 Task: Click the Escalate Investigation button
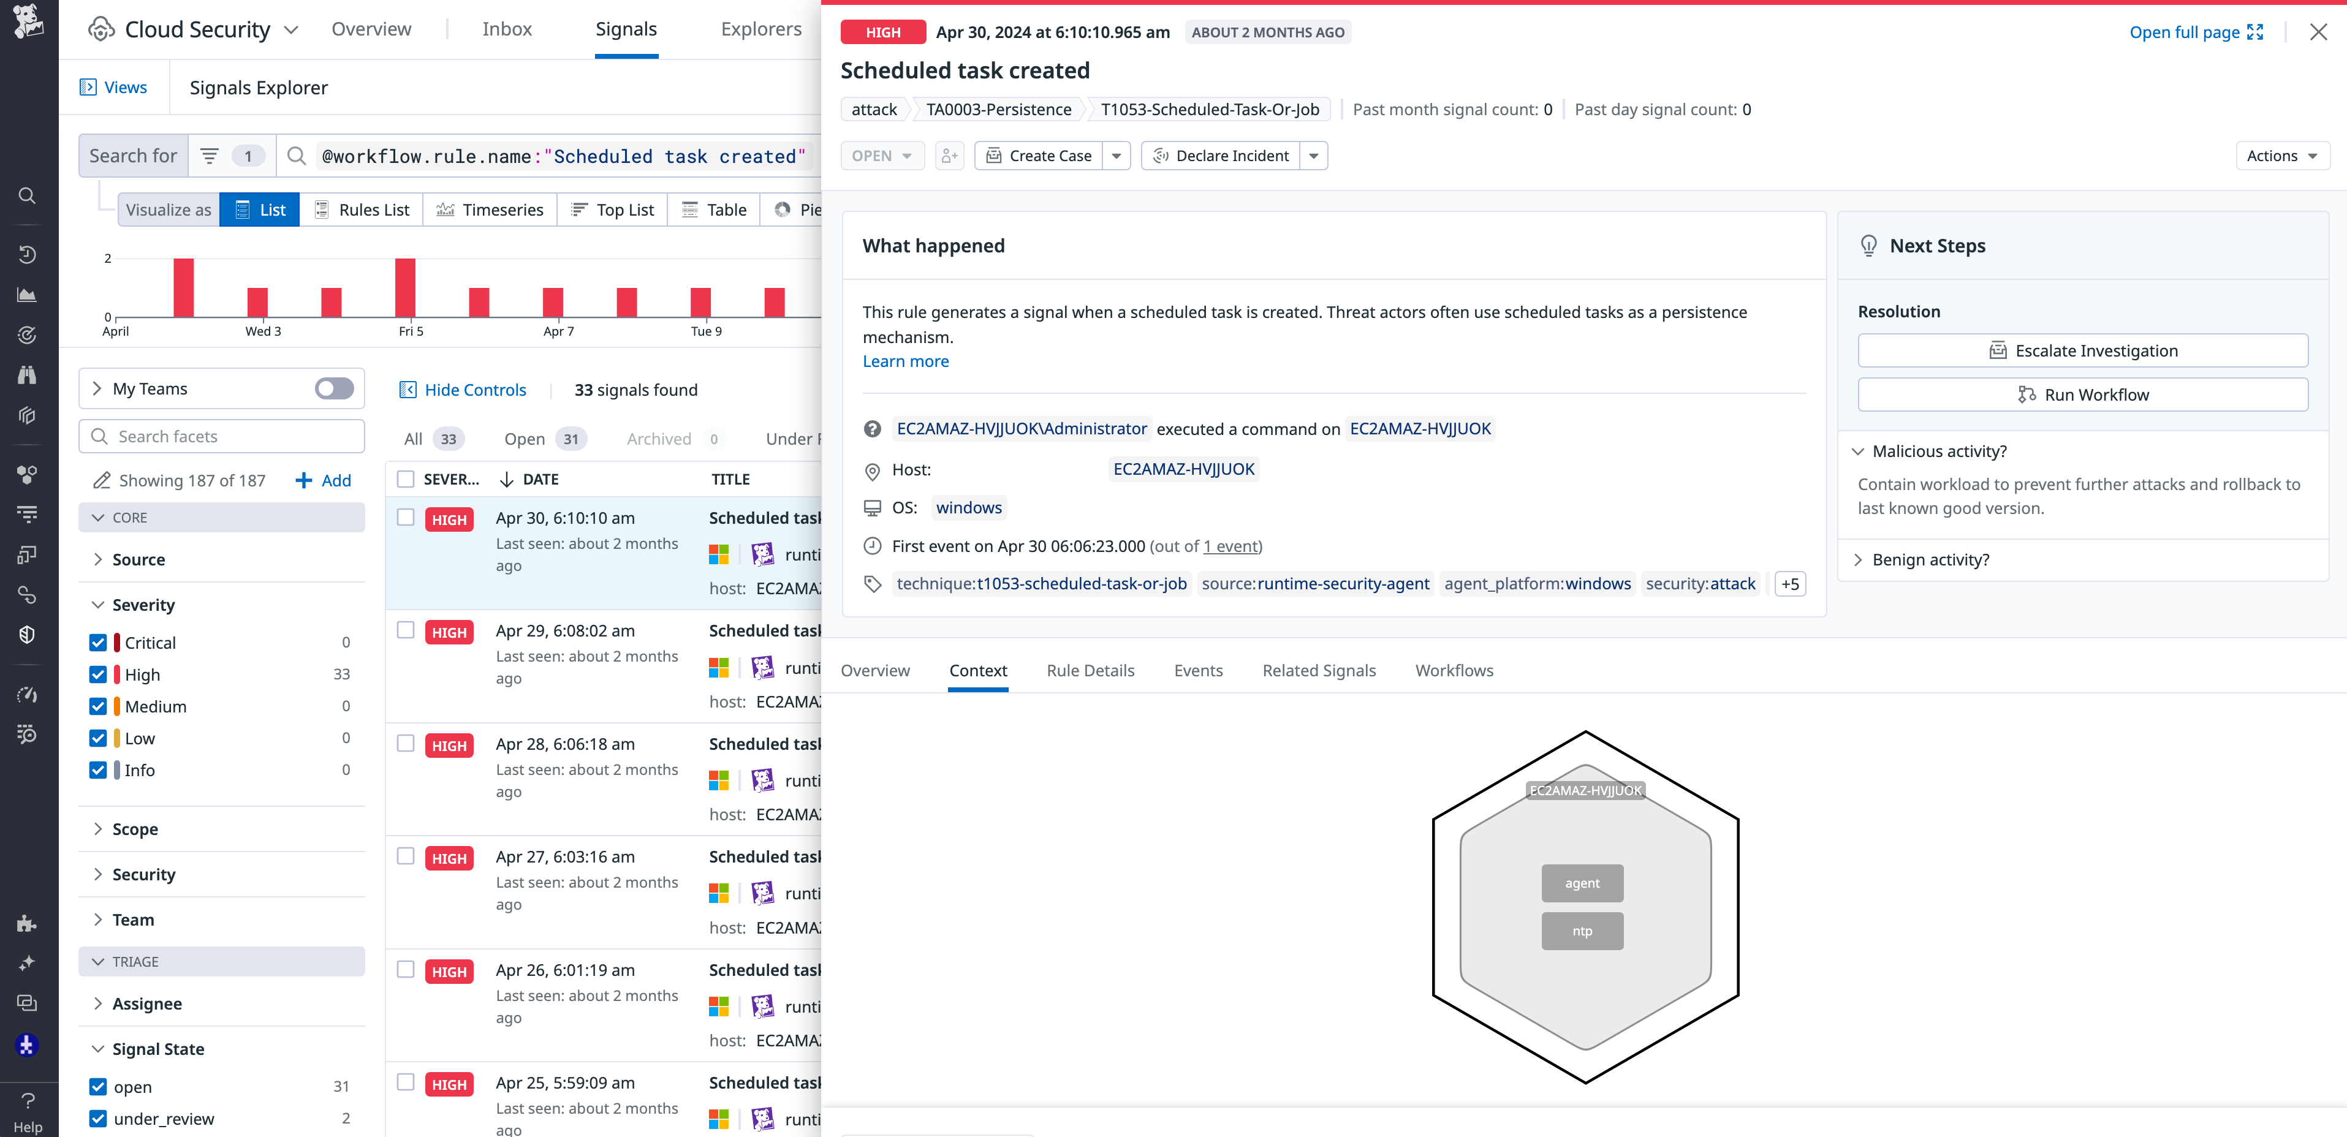tap(2083, 350)
